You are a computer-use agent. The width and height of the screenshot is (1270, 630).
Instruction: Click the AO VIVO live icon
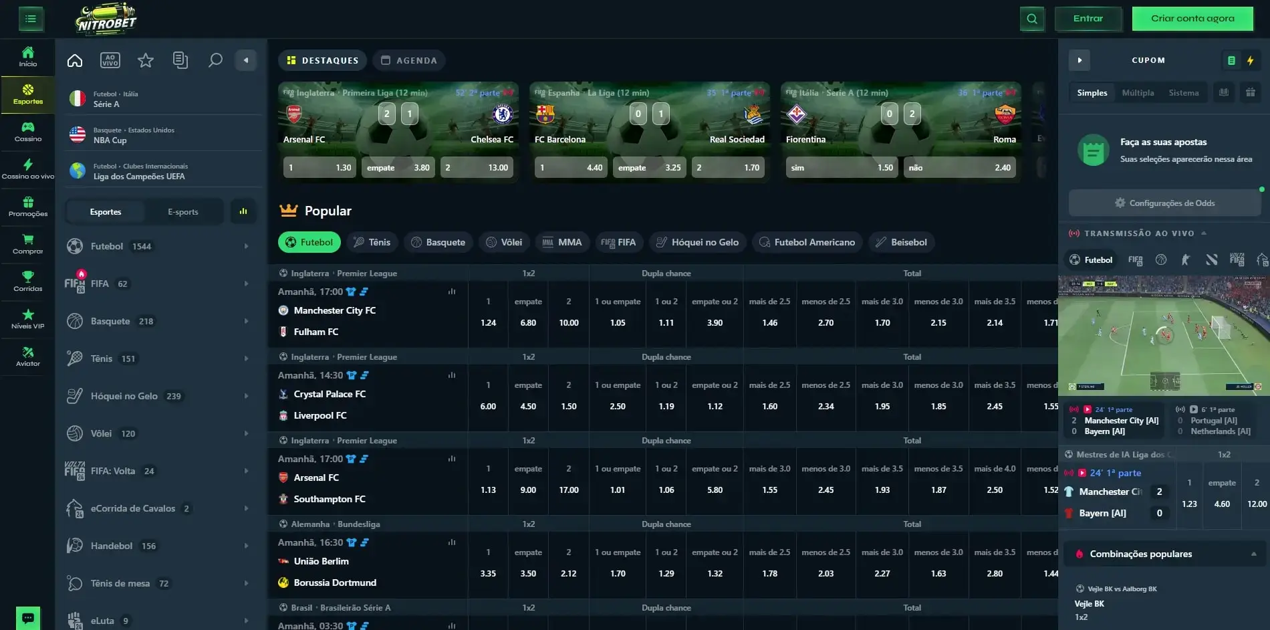tap(110, 61)
